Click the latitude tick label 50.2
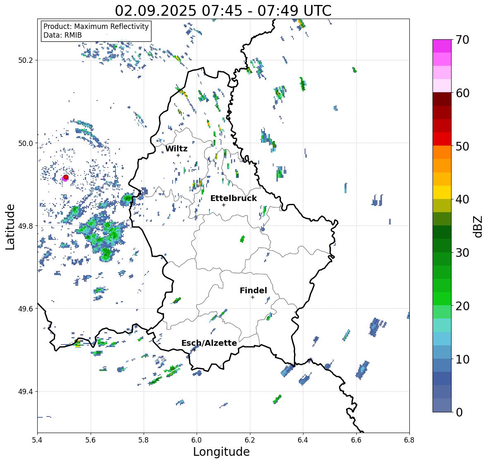This screenshot has height=462, width=488. tap(26, 60)
